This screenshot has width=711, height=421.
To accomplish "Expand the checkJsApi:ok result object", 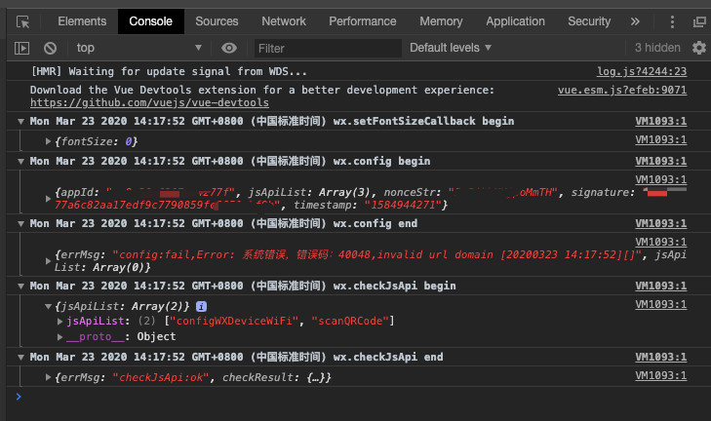I will click(48, 377).
